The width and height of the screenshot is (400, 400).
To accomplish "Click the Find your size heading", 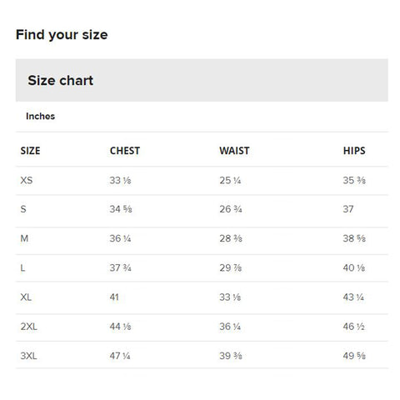I will pyautogui.click(x=62, y=35).
